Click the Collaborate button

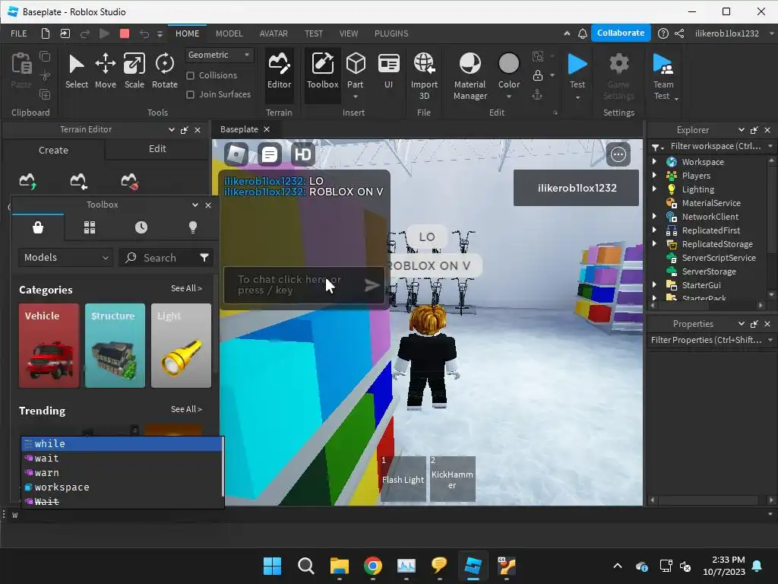click(621, 33)
